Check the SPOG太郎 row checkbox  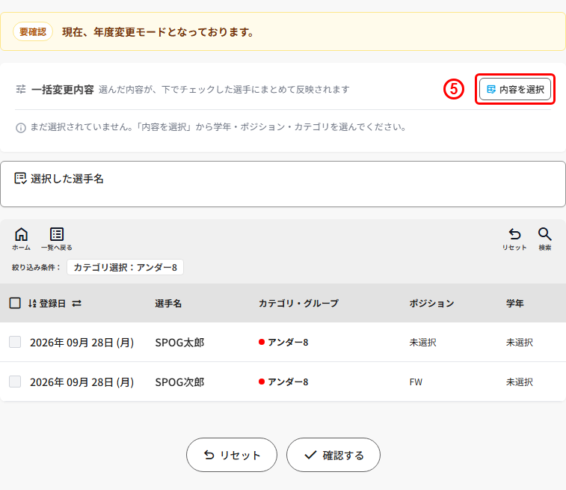tap(15, 342)
